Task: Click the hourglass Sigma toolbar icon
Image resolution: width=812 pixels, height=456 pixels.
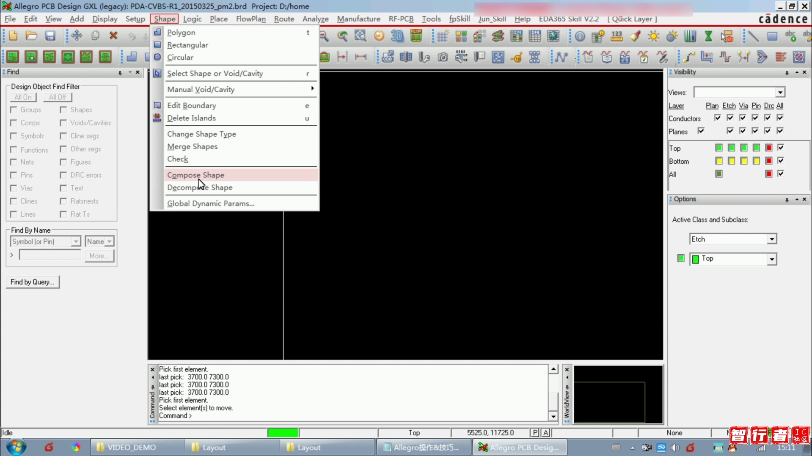Action: [x=708, y=36]
